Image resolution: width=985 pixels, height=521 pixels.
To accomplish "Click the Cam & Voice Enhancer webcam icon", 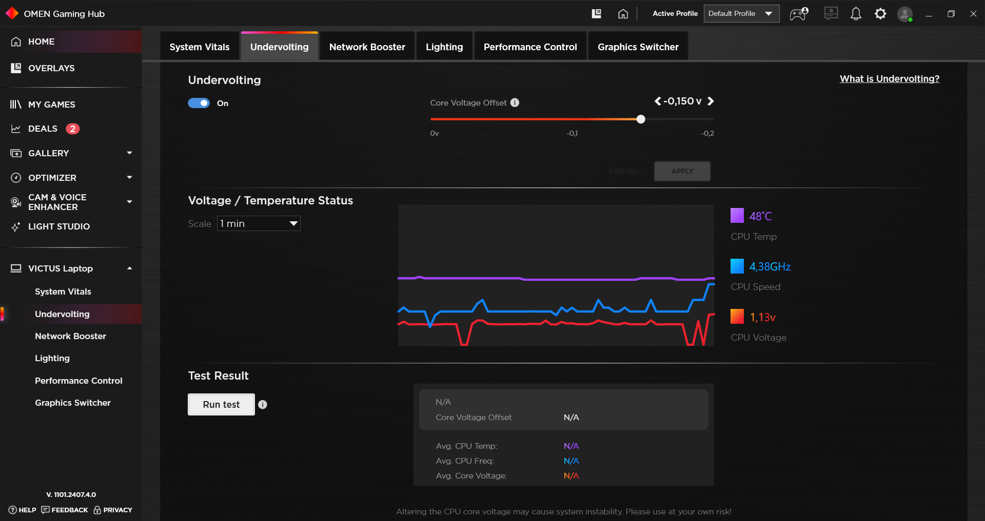I will point(16,202).
